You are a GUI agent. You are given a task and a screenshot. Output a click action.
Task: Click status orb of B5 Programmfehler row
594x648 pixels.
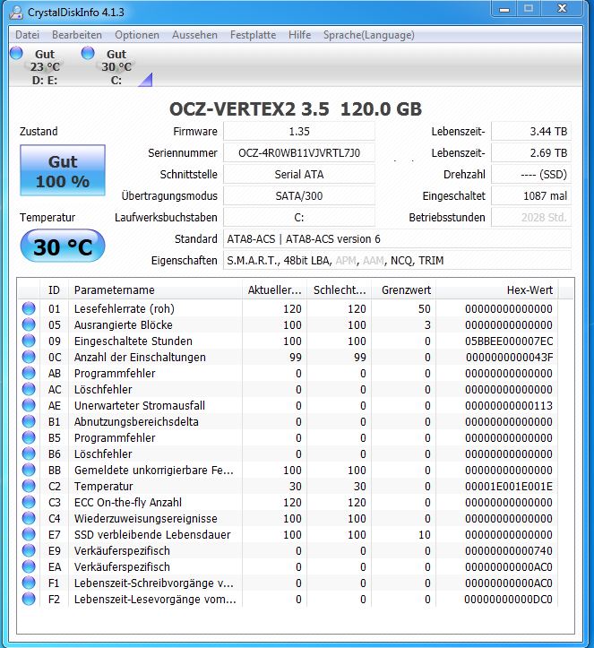[29, 437]
